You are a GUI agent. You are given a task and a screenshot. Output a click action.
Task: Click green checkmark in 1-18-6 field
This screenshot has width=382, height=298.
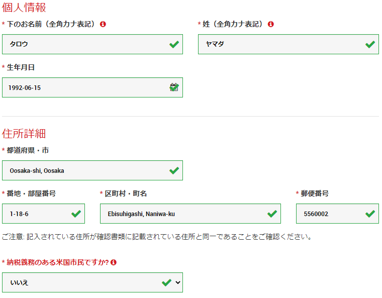(76, 214)
